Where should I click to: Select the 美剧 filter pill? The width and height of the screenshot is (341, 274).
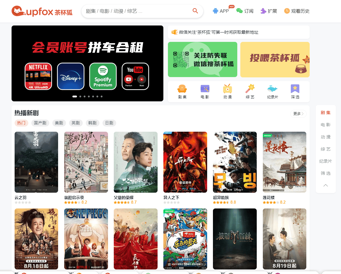tap(59, 123)
